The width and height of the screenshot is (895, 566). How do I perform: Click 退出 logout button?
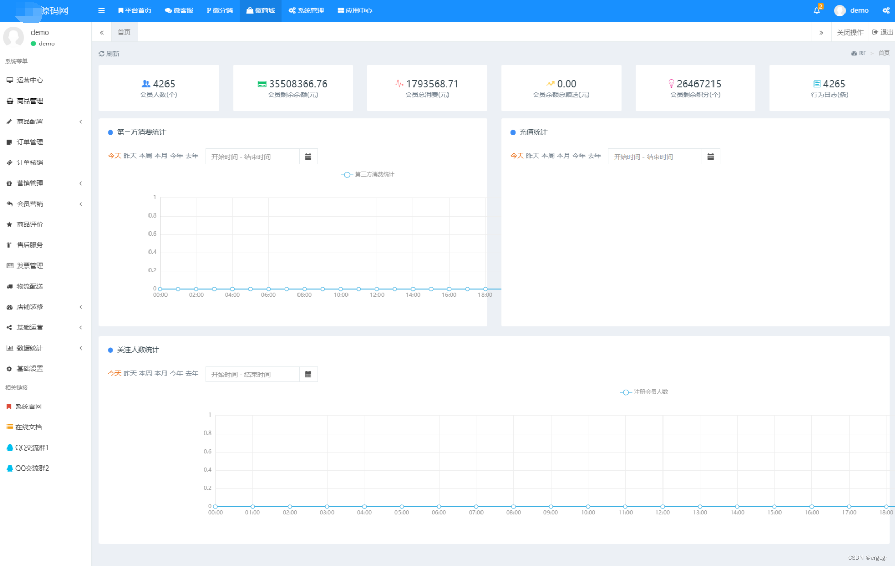point(883,32)
